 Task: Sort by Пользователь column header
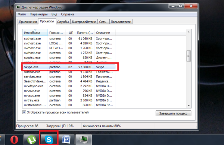(57, 33)
